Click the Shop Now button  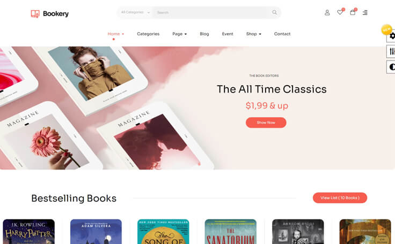(266, 123)
